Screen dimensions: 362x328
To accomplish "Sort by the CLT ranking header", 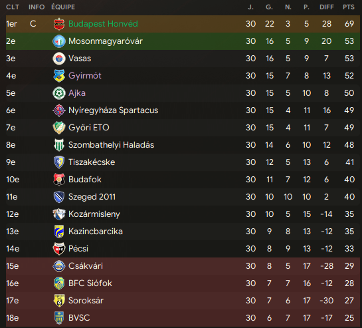I will (x=13, y=7).
